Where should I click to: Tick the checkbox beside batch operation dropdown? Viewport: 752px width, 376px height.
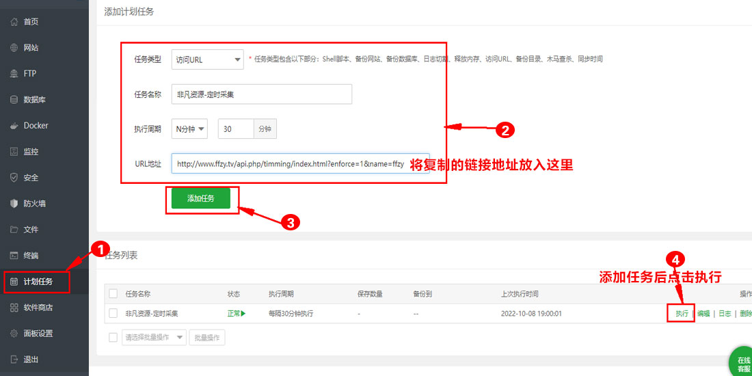[x=113, y=337]
